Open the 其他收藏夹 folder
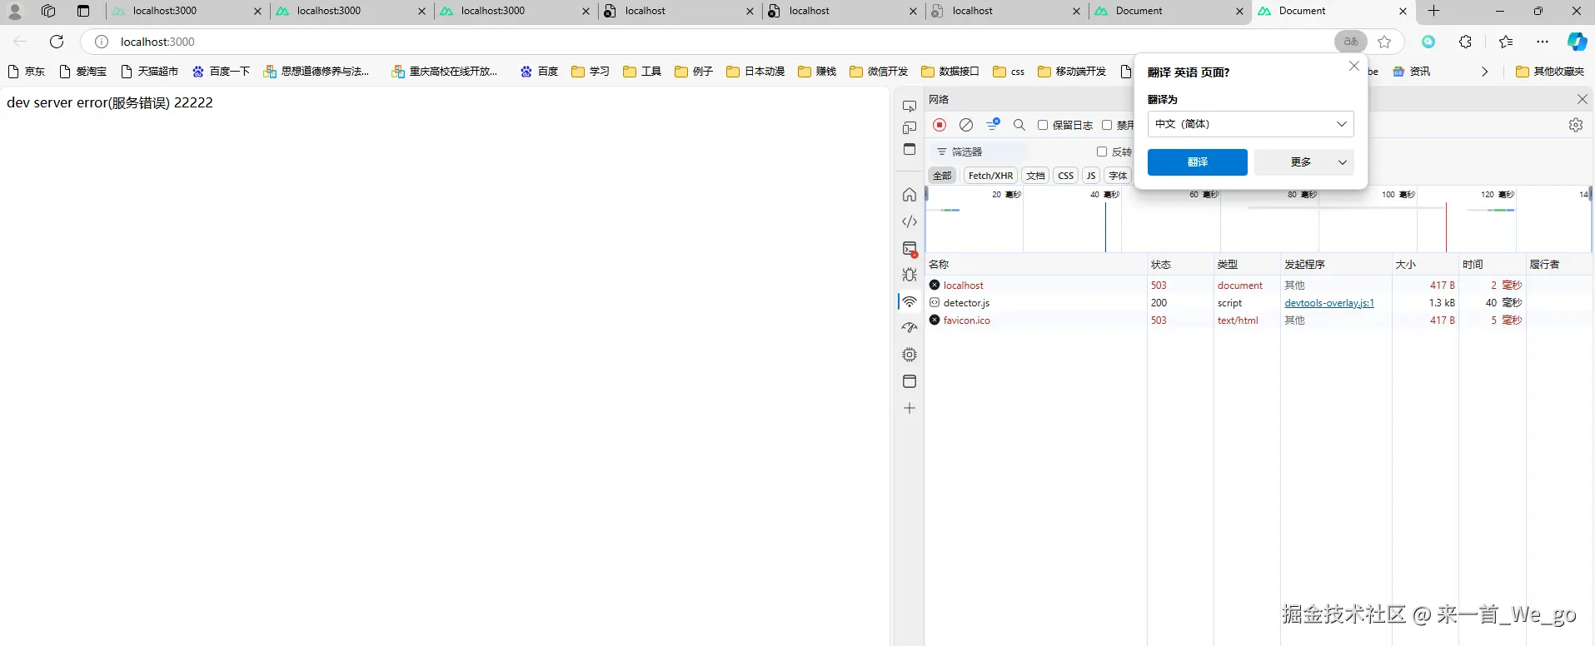Viewport: 1595px width, 646px height. (x=1549, y=72)
